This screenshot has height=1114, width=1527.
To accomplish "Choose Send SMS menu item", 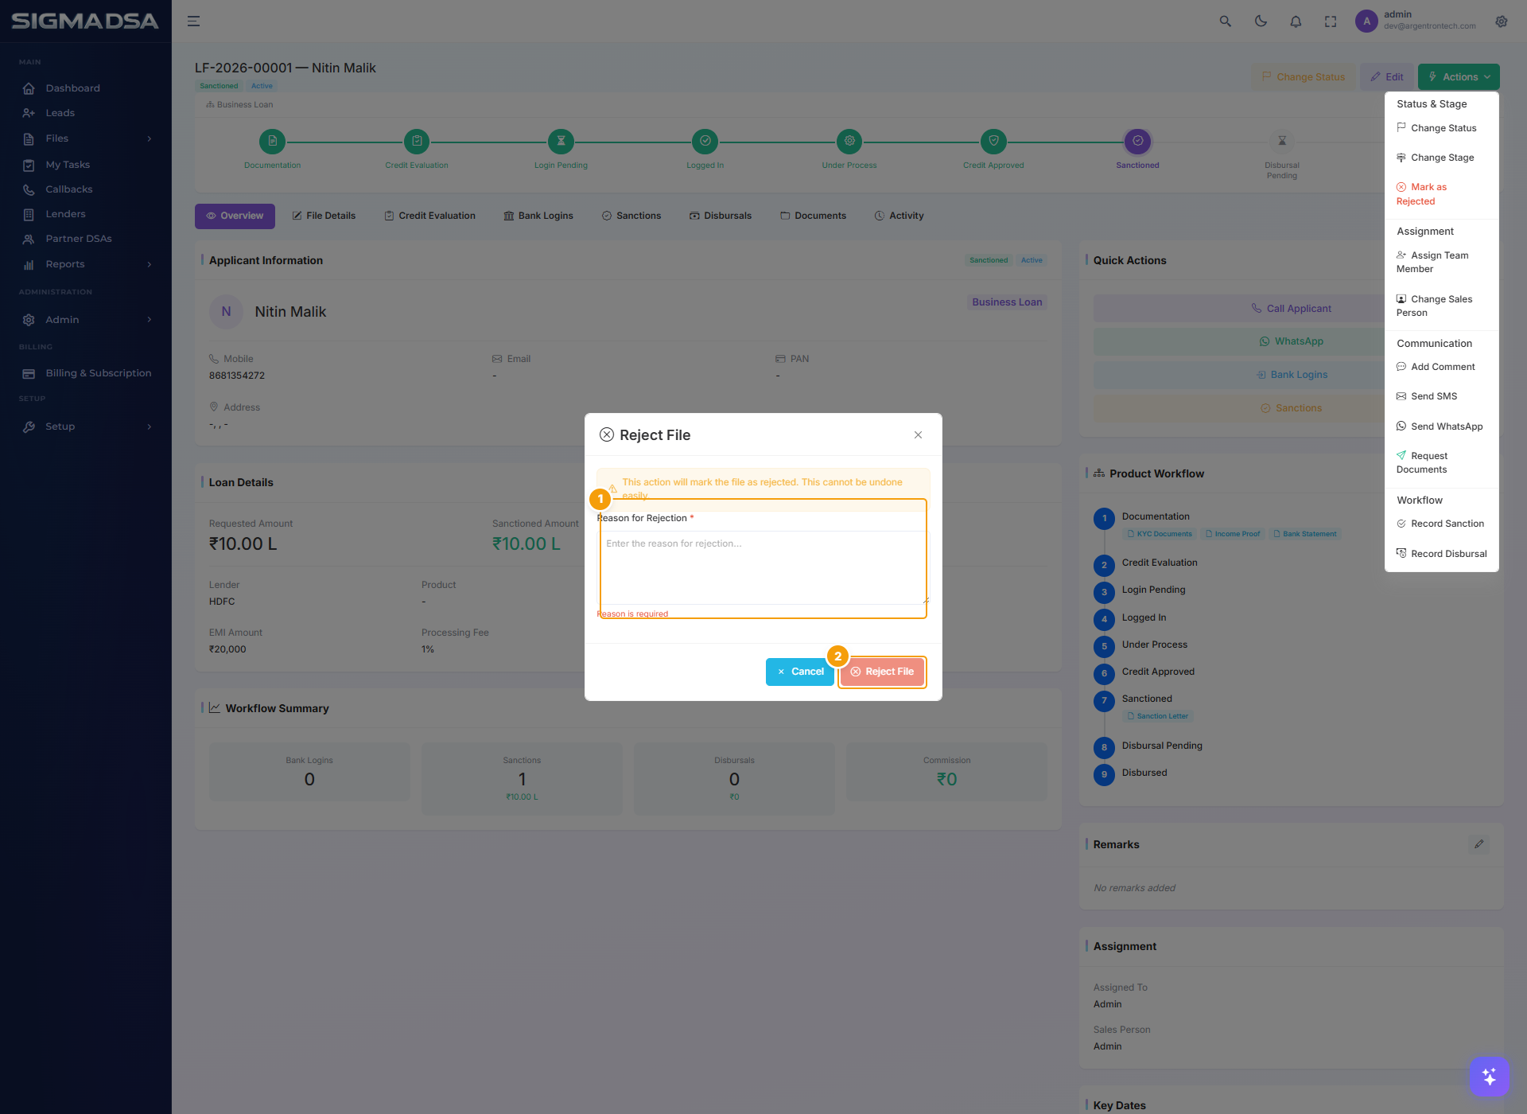I will pos(1441,396).
